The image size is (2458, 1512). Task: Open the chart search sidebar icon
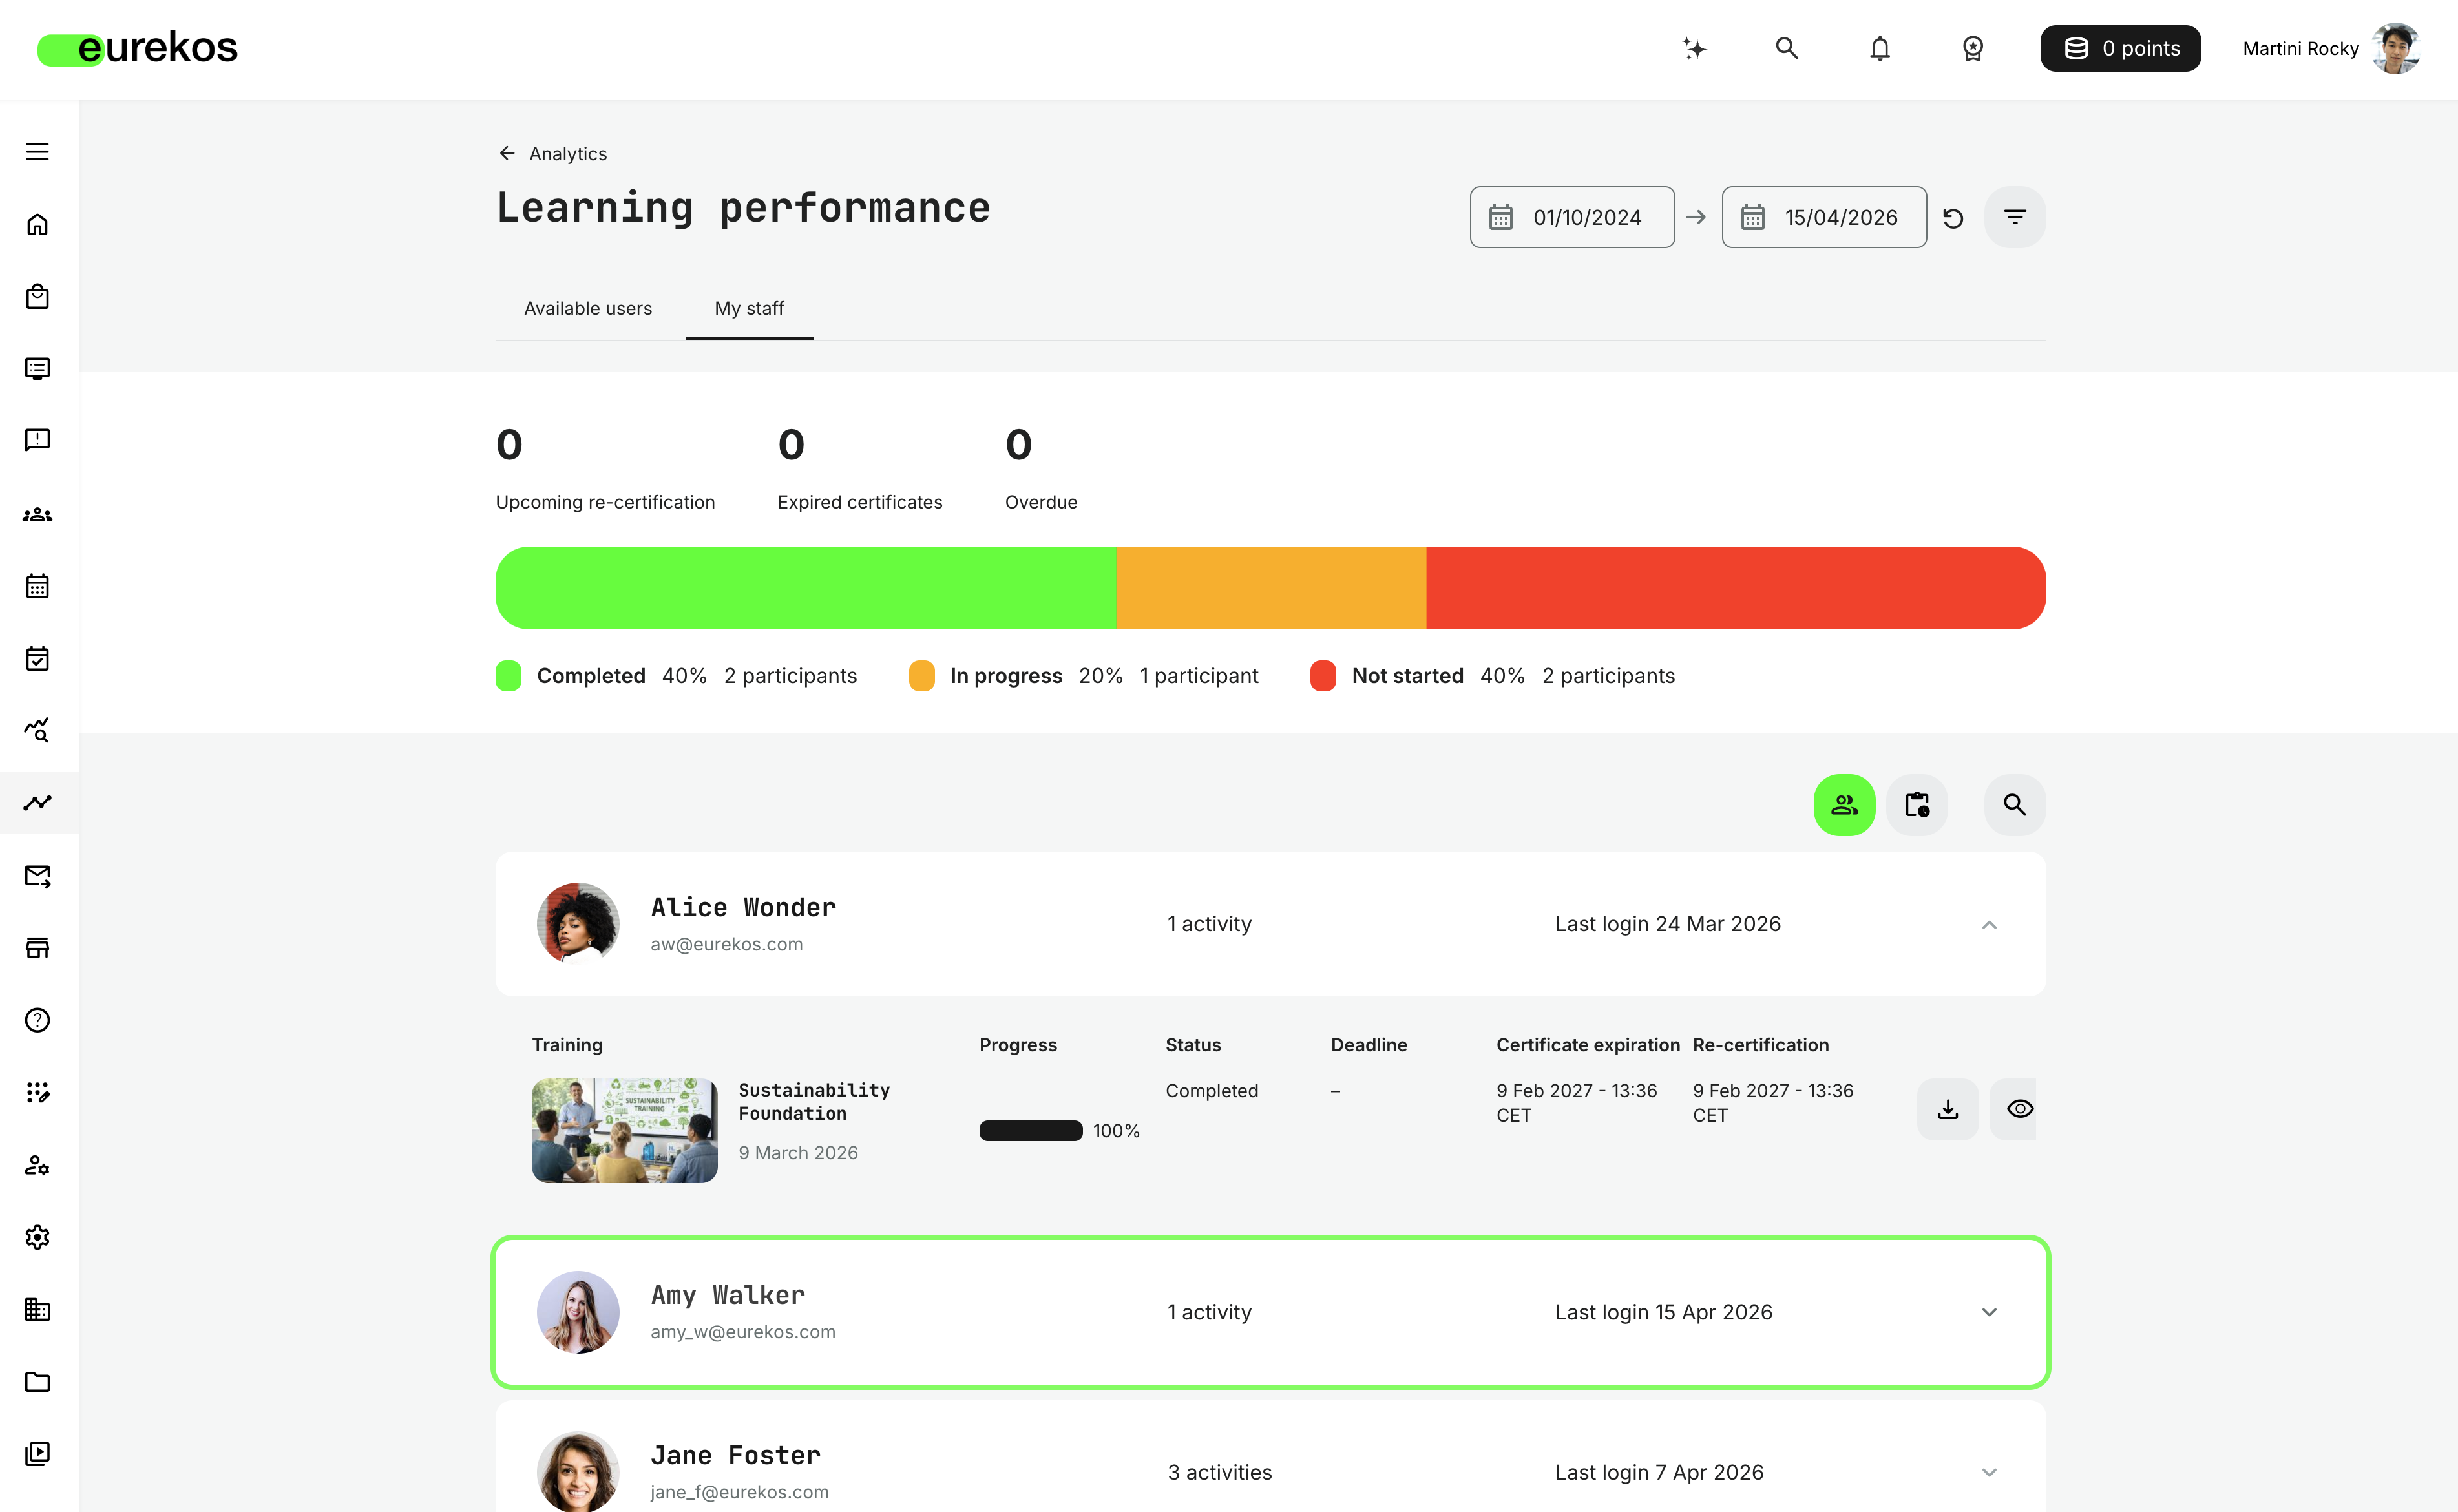[x=37, y=730]
